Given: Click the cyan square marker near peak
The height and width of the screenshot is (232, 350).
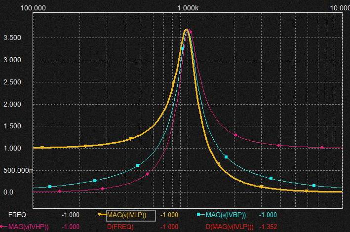Looking at the screenshot, I should (x=182, y=48).
